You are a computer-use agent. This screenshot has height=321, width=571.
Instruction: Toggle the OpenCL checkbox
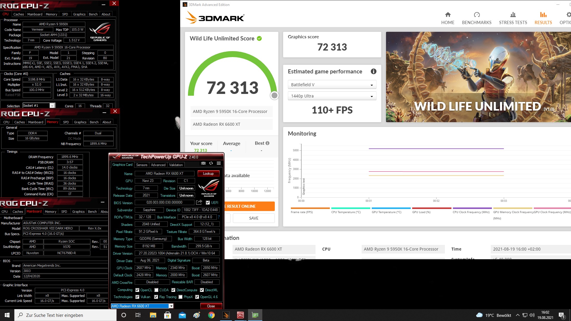pyautogui.click(x=137, y=290)
